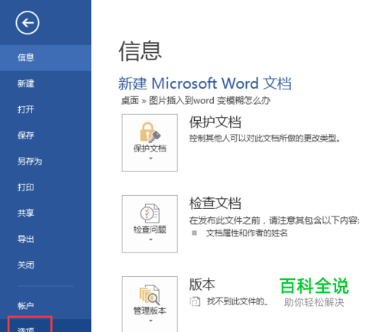The height and width of the screenshot is (332, 382).
Task: Open the 打印 page
Action: click(x=45, y=187)
